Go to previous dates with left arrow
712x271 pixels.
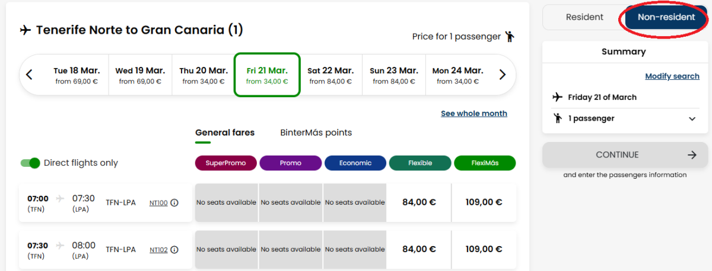tap(29, 75)
